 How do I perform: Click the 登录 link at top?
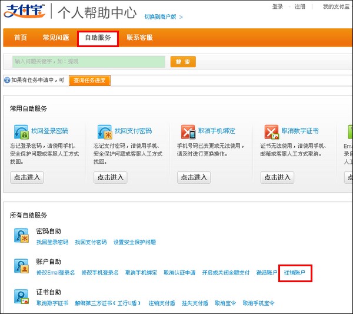(x=277, y=6)
